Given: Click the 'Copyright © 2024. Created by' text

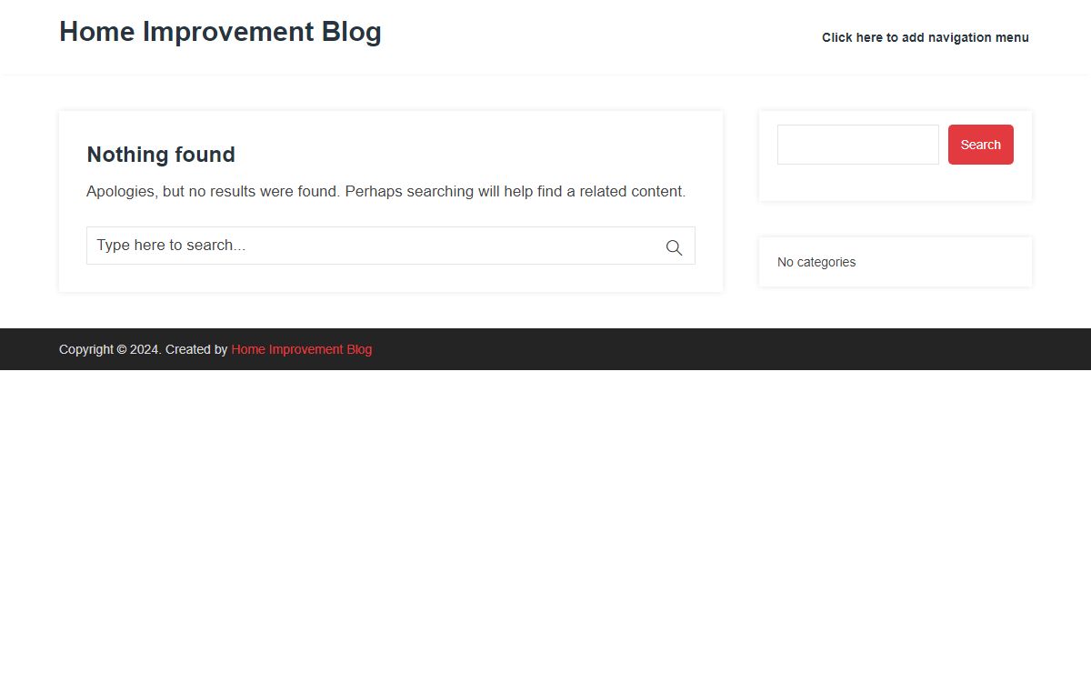Looking at the screenshot, I should coord(144,349).
